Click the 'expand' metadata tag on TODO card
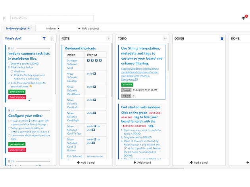The image size is (250, 187). [x=126, y=95]
